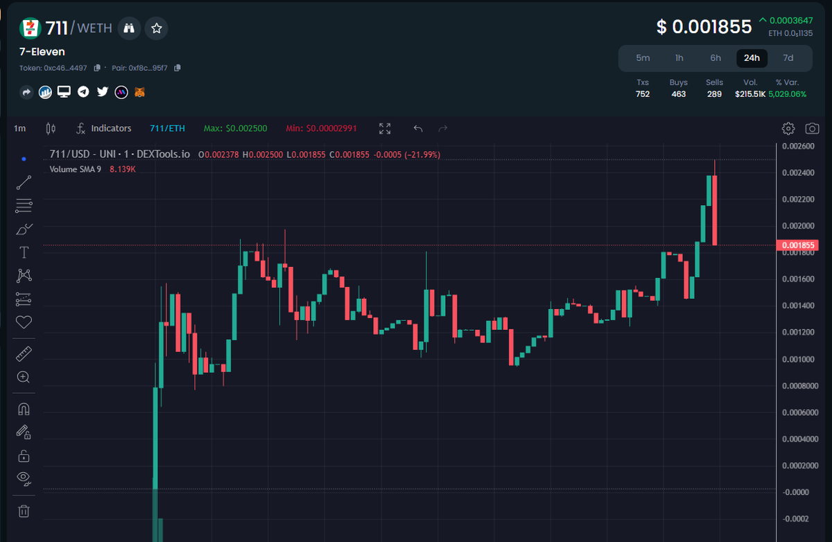This screenshot has height=542, width=832.
Task: Open the heart icons tool
Action: click(x=24, y=322)
